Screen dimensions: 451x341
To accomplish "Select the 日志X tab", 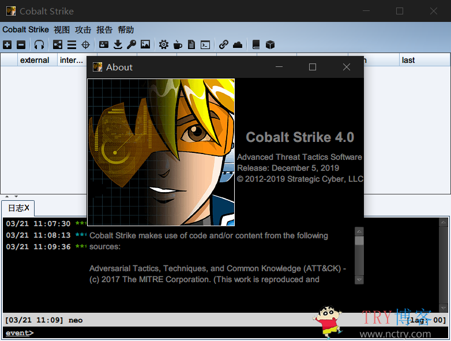I will (18, 208).
